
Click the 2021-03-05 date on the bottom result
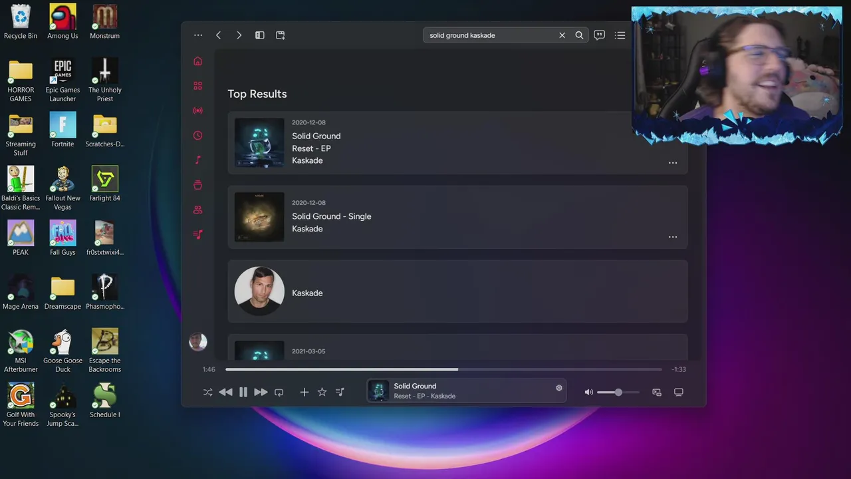point(308,351)
